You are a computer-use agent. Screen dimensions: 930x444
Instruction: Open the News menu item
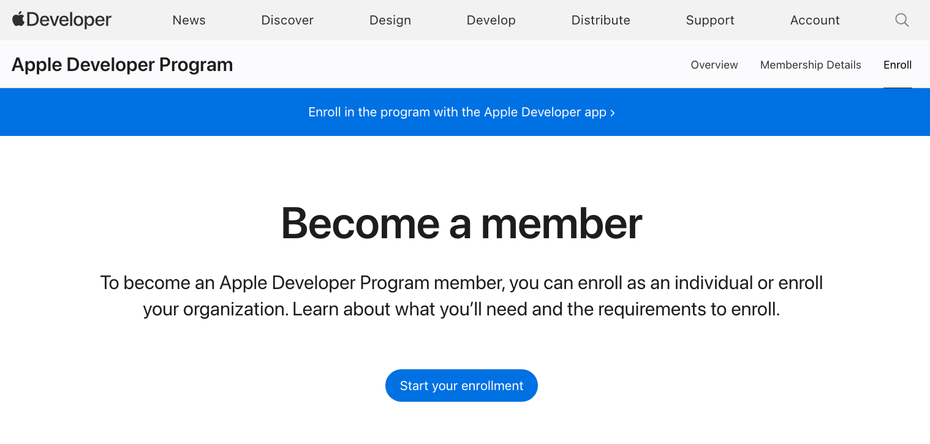tap(189, 20)
